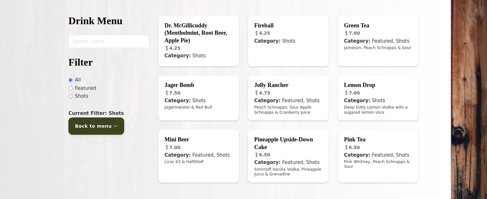487x199 pixels.
Task: Click the dollar icon on Fireball card
Action: point(257,33)
